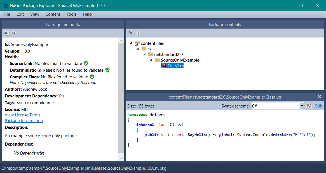This screenshot has width=326, height=173.
Task: Click the SourceOnlyExample folder icon
Action: click(x=157, y=60)
